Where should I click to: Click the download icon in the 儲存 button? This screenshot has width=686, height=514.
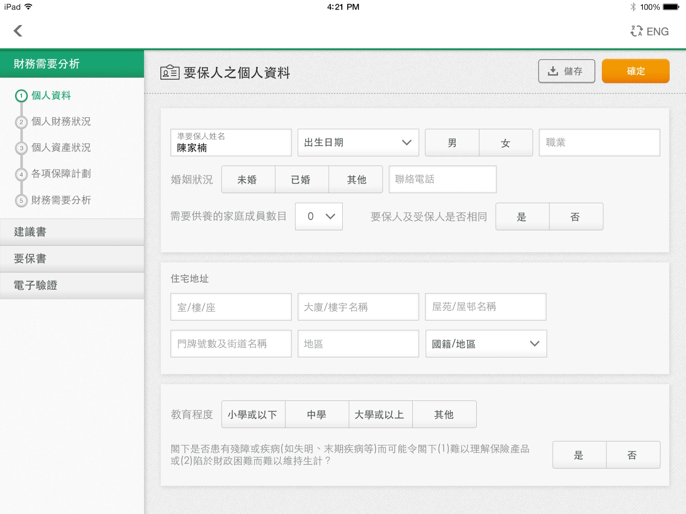click(553, 71)
